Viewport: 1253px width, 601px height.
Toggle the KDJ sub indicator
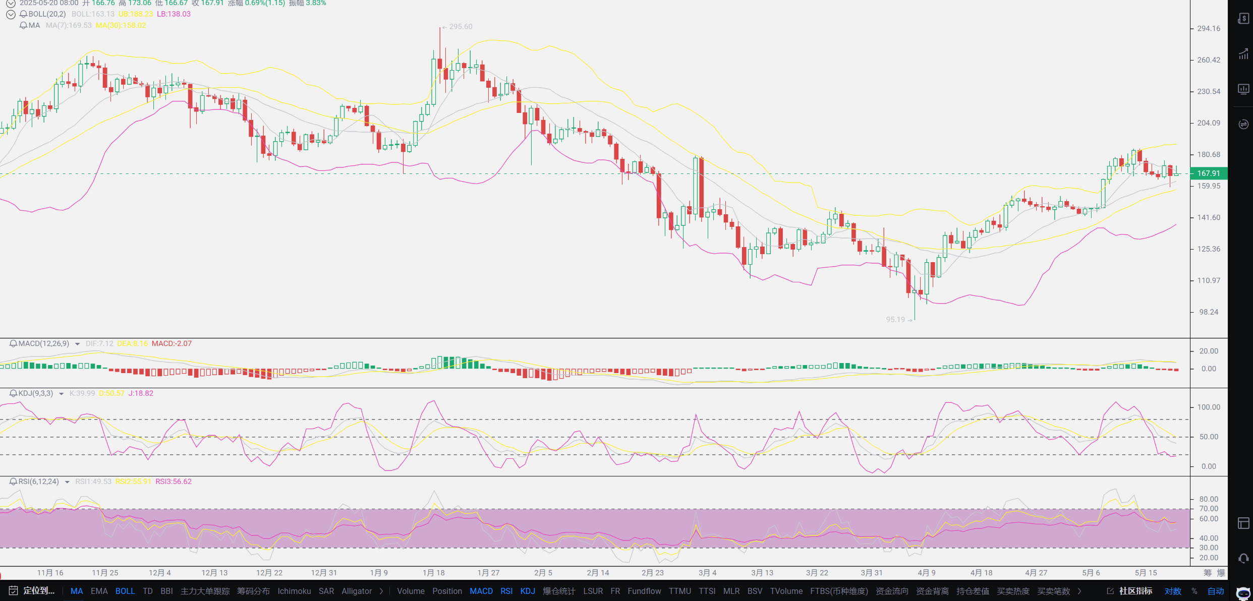point(528,591)
